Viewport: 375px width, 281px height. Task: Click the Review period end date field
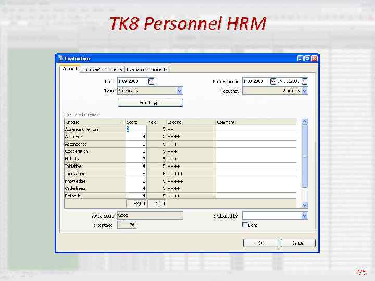289,81
